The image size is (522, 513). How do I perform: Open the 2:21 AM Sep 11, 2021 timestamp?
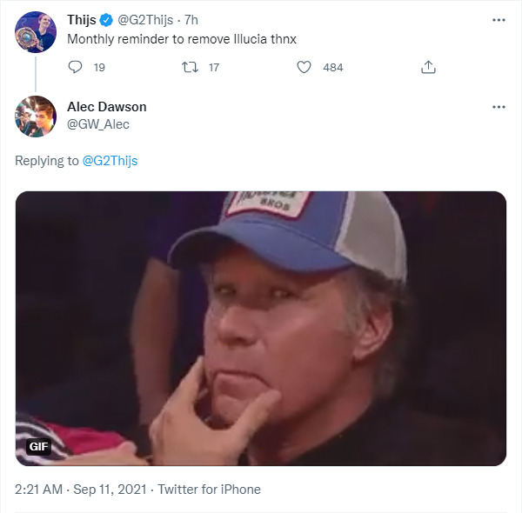point(81,490)
